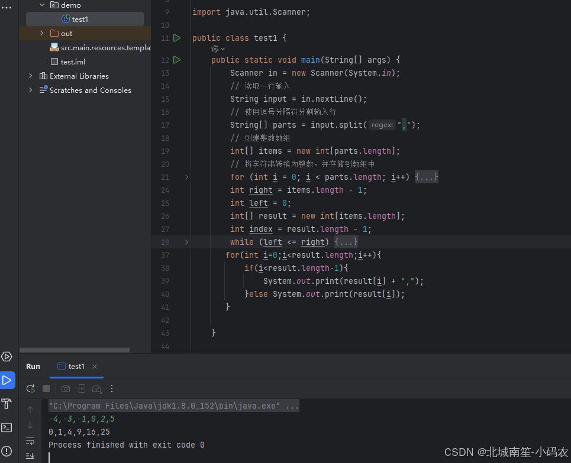
Task: Click the Rerun test1 icon
Action: click(31, 388)
